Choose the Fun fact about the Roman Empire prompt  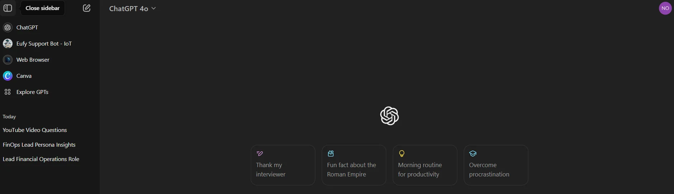[354, 165]
